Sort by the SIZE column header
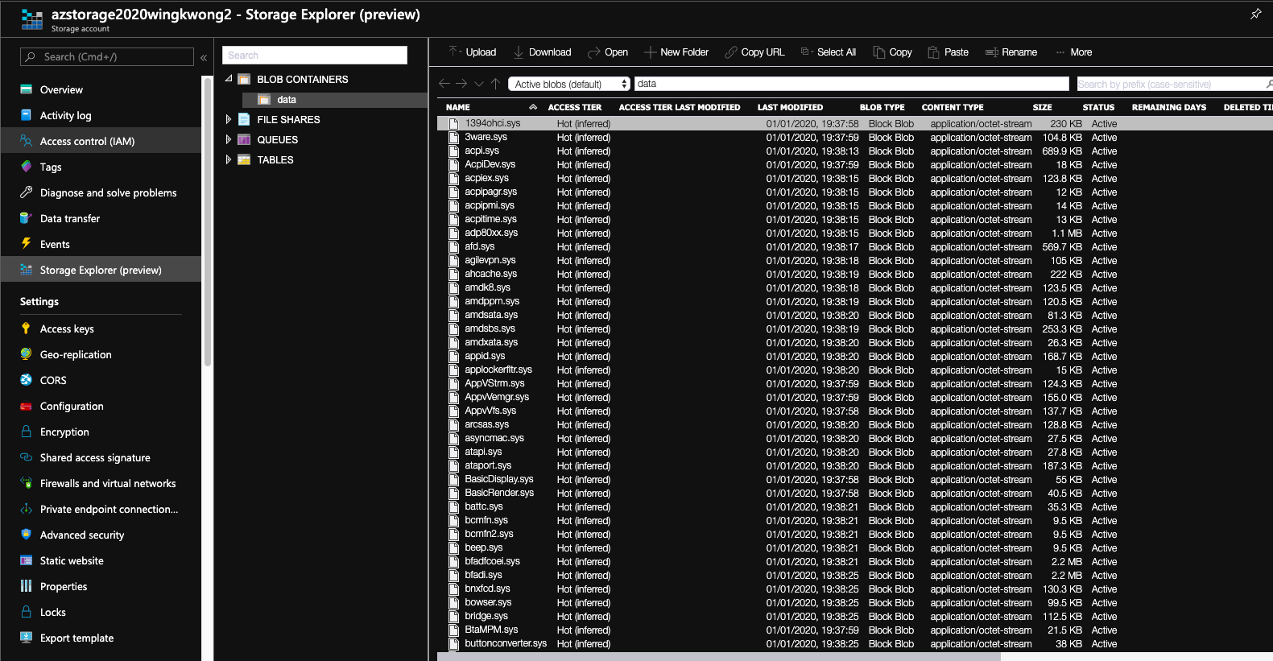The width and height of the screenshot is (1273, 661). pyautogui.click(x=1042, y=107)
